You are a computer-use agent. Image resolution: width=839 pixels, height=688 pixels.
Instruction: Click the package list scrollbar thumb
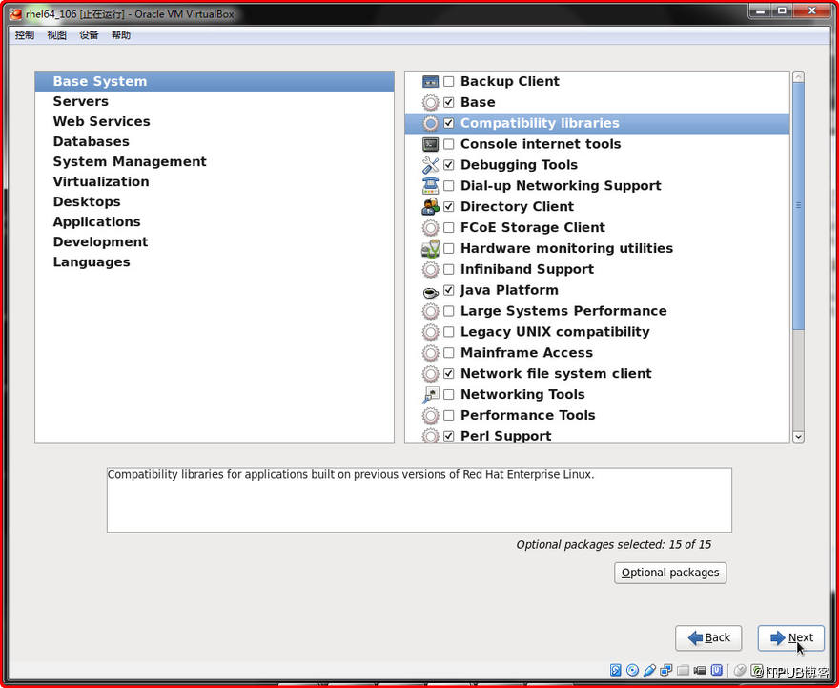798,206
